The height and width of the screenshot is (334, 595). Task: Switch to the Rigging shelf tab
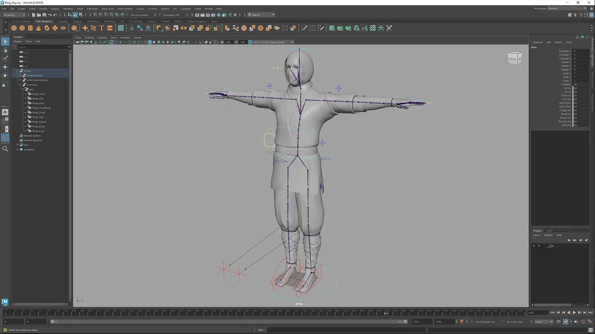[x=77, y=21]
